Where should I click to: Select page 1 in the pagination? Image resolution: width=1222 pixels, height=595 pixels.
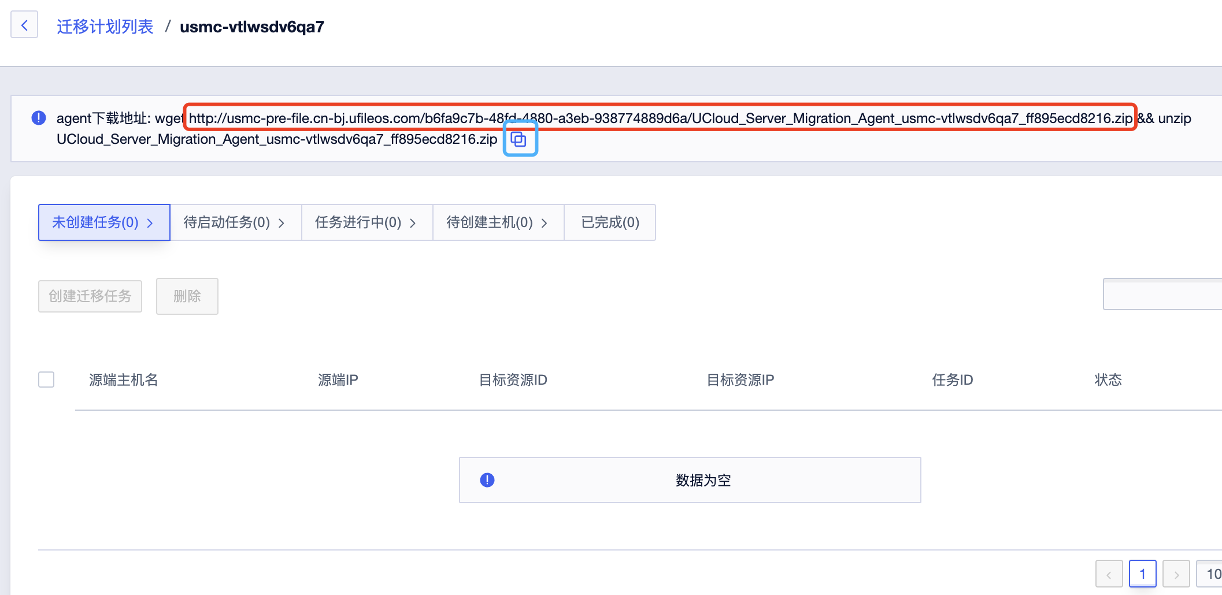(x=1143, y=574)
